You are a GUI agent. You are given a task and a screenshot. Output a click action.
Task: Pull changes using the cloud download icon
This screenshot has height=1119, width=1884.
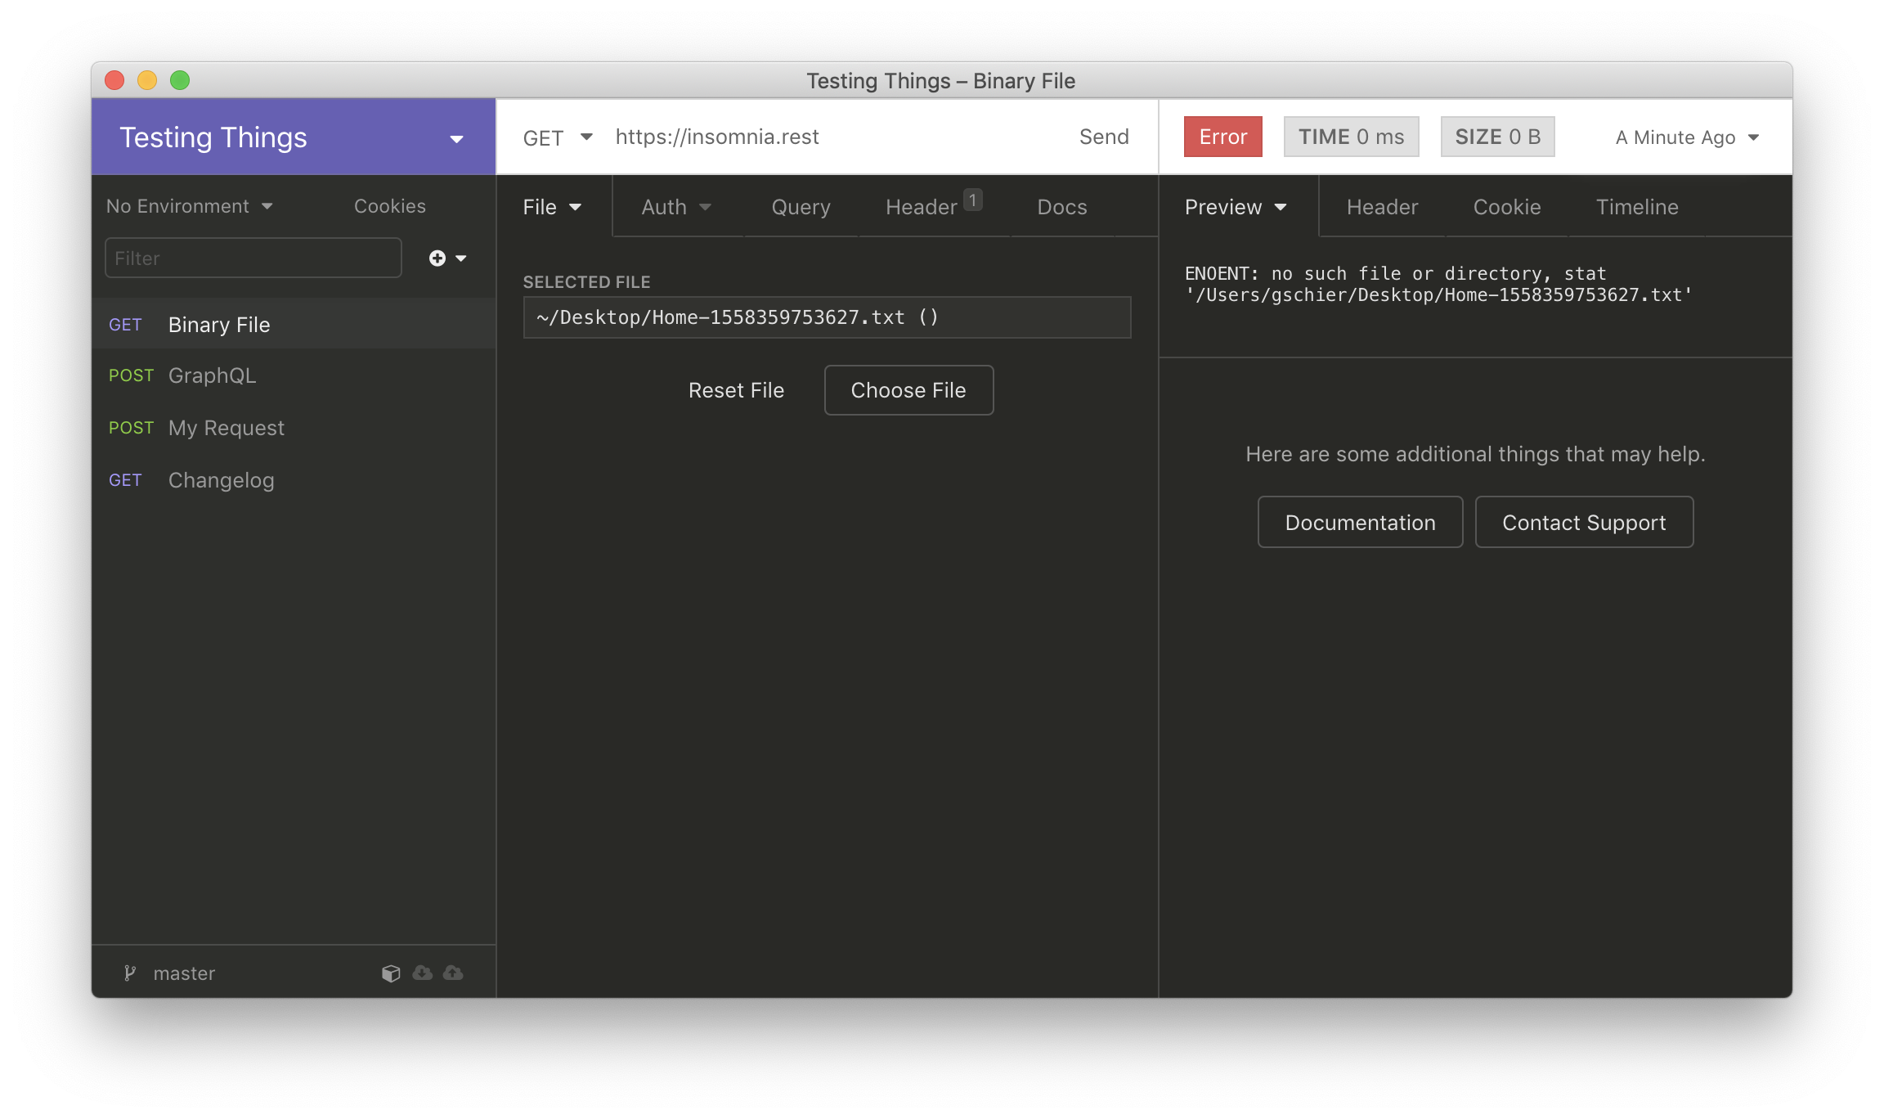(x=423, y=973)
